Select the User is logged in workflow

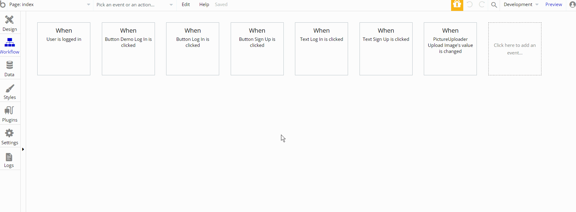[64, 49]
